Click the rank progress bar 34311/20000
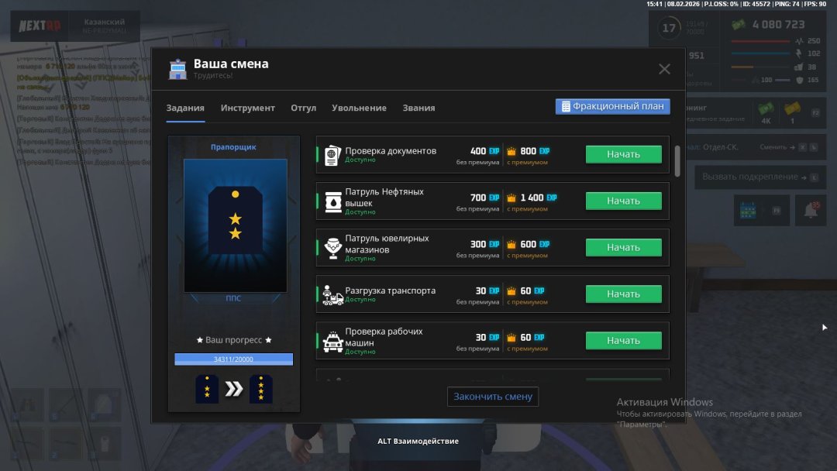Image resolution: width=837 pixels, height=471 pixels. coord(233,359)
